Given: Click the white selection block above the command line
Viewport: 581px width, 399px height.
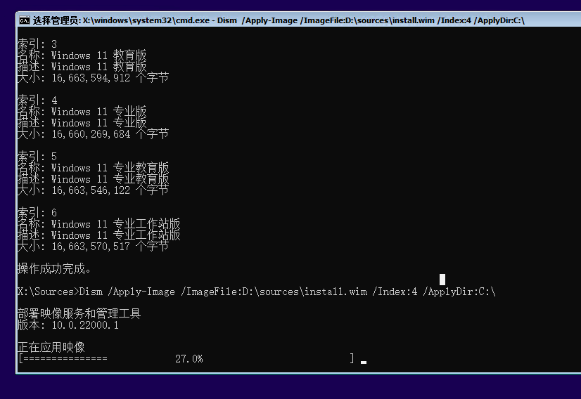Looking at the screenshot, I should pos(442,280).
